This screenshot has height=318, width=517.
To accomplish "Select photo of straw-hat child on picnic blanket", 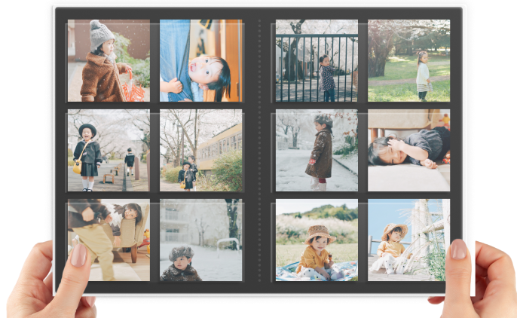I will pos(317,240).
